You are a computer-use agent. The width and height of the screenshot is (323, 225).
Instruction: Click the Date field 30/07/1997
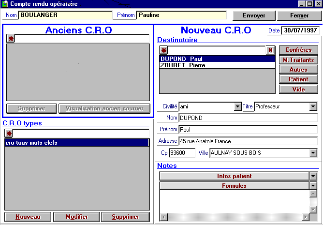tap(300, 30)
